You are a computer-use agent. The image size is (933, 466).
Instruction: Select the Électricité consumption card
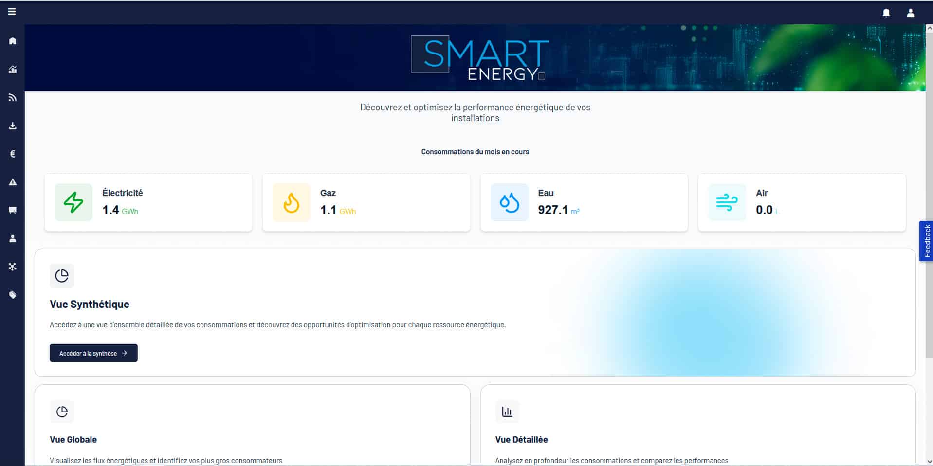[148, 202]
